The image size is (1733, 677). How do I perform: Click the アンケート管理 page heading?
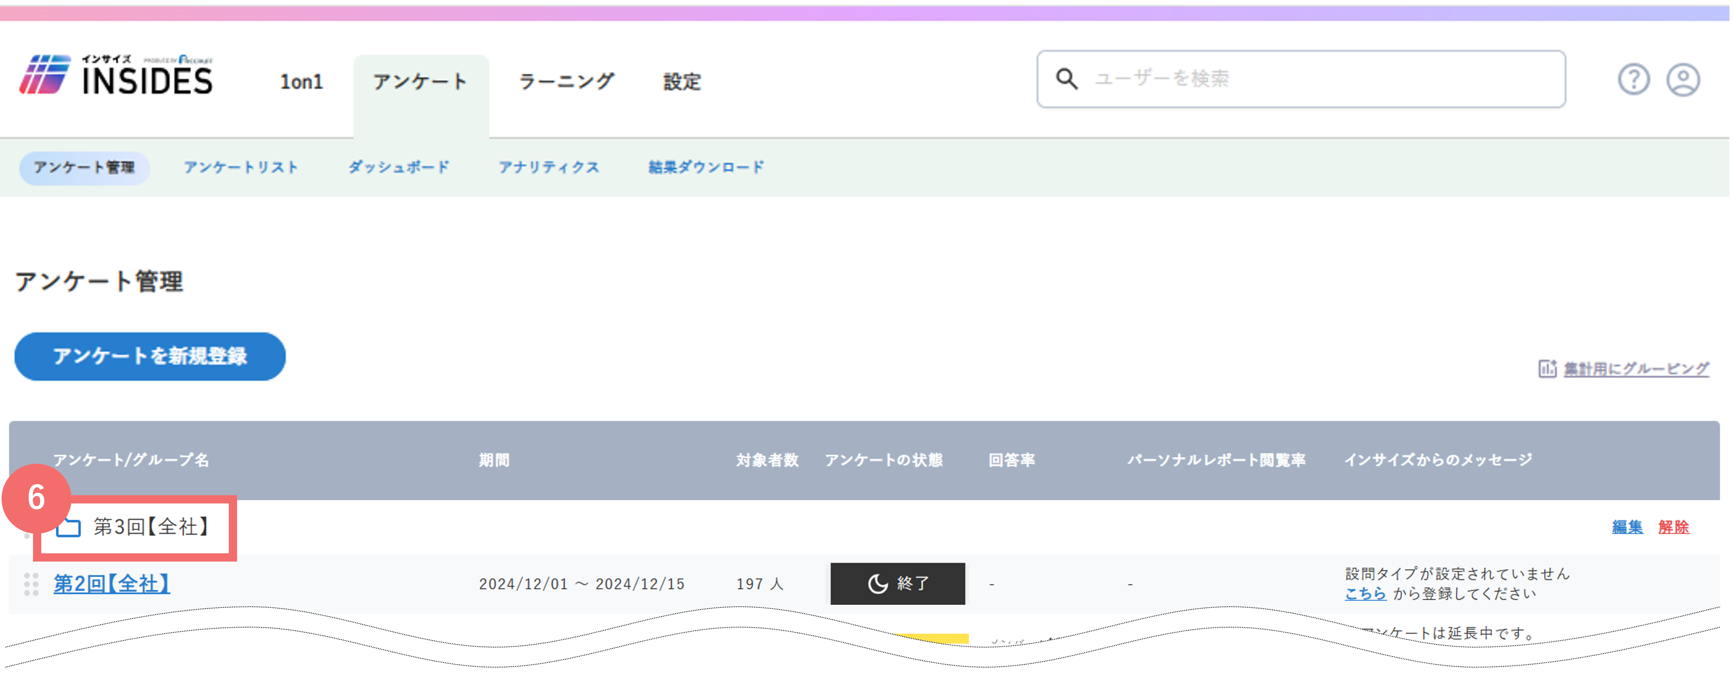[x=99, y=282]
